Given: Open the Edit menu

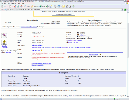Looking at the screenshot, I should click(5, 3).
